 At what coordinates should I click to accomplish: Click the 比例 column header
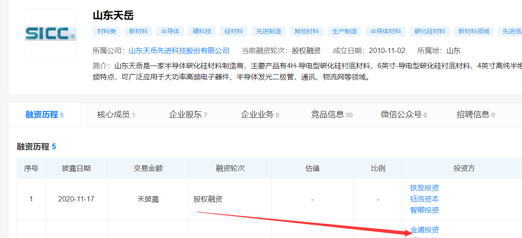tap(378, 168)
